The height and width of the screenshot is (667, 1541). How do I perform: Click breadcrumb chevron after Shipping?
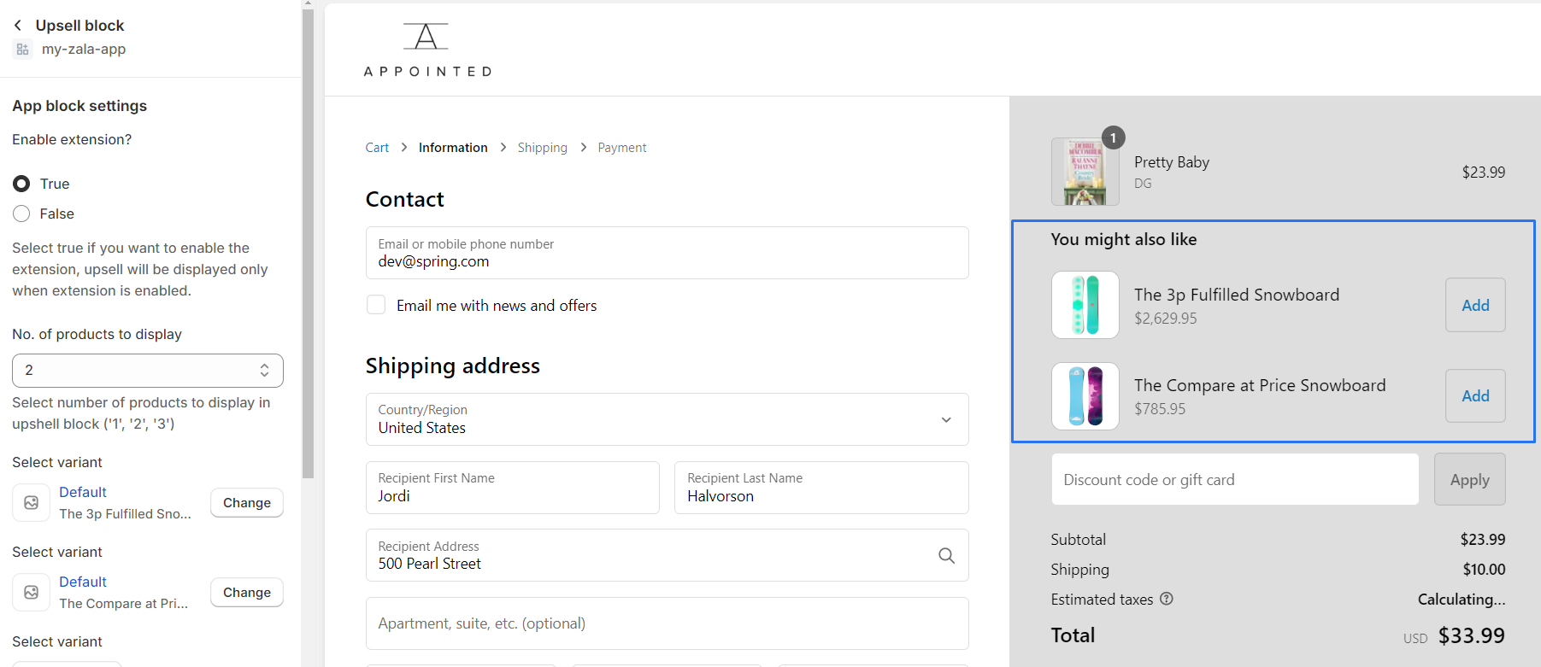point(583,147)
